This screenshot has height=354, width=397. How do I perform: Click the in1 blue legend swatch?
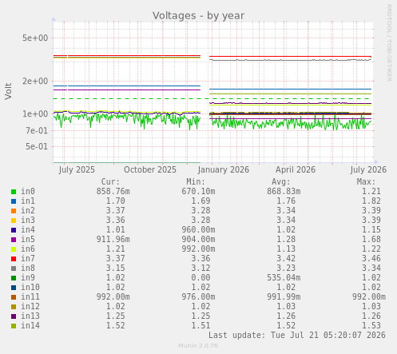tap(14, 201)
